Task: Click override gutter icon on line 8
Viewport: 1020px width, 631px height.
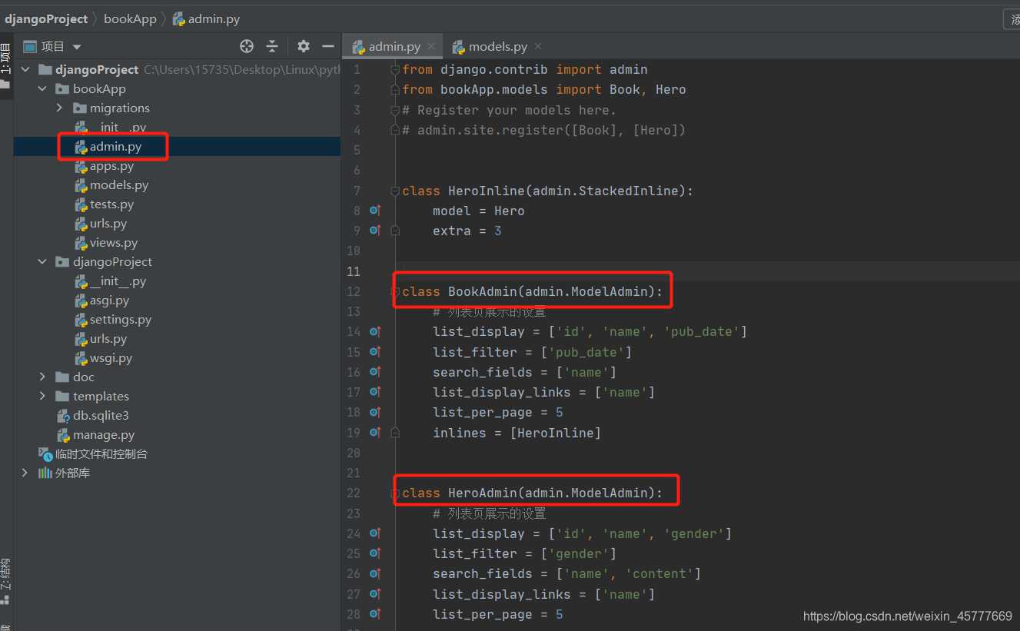Action: click(x=375, y=210)
